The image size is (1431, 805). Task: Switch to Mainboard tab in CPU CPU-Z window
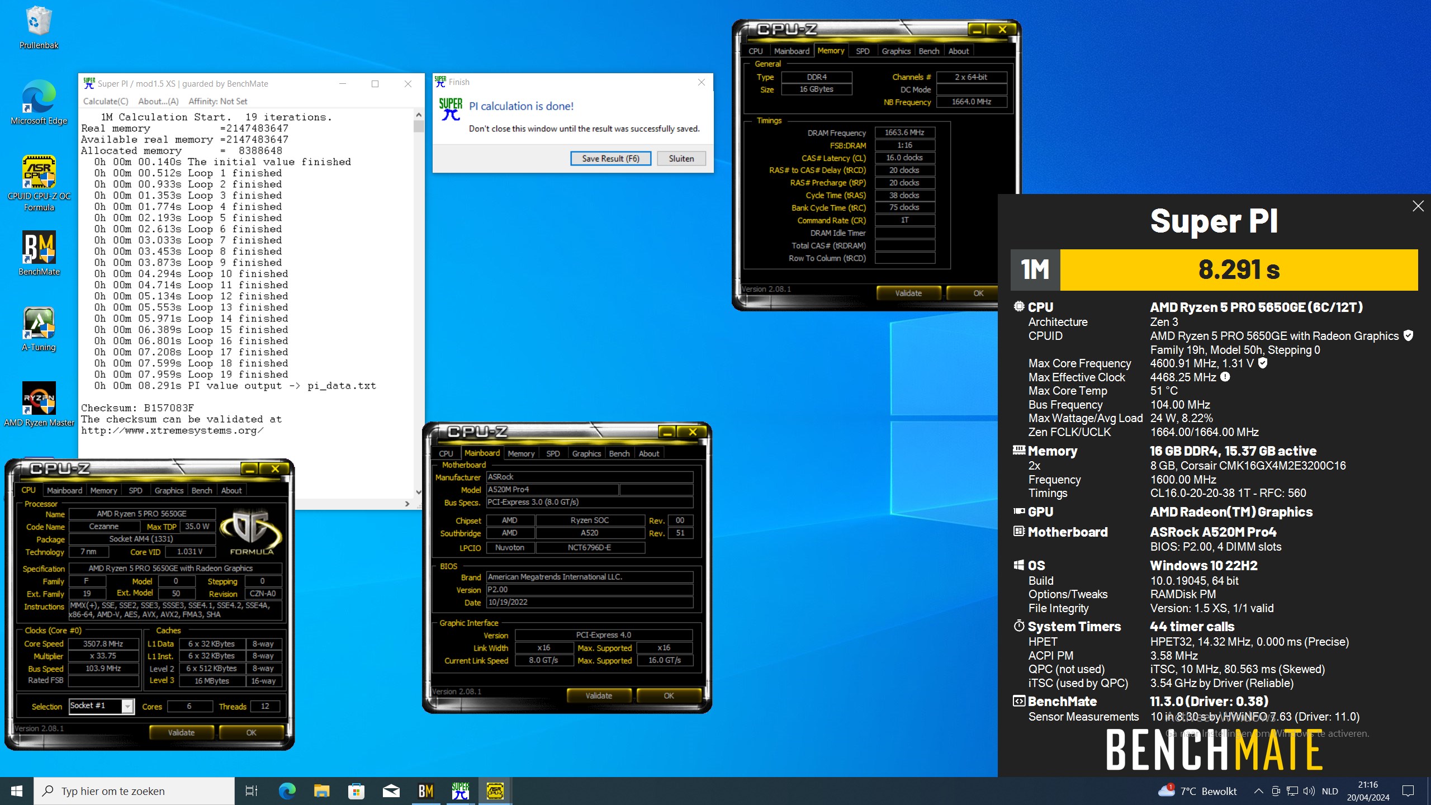point(64,490)
